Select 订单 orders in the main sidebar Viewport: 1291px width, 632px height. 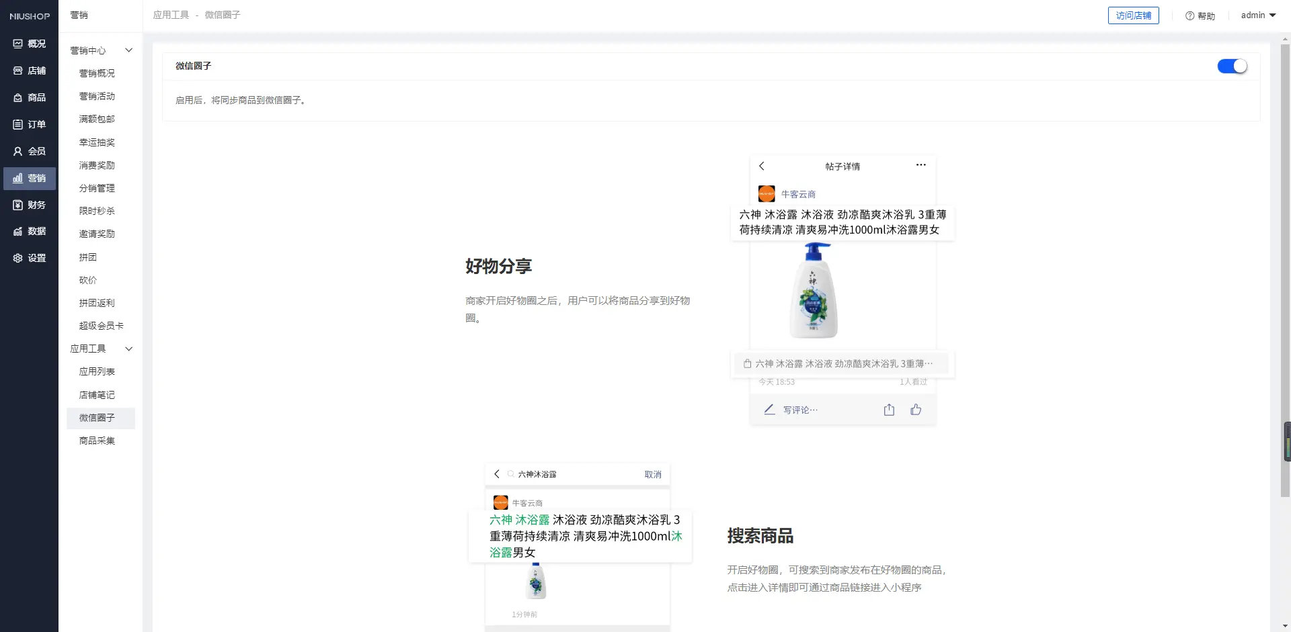pos(29,124)
